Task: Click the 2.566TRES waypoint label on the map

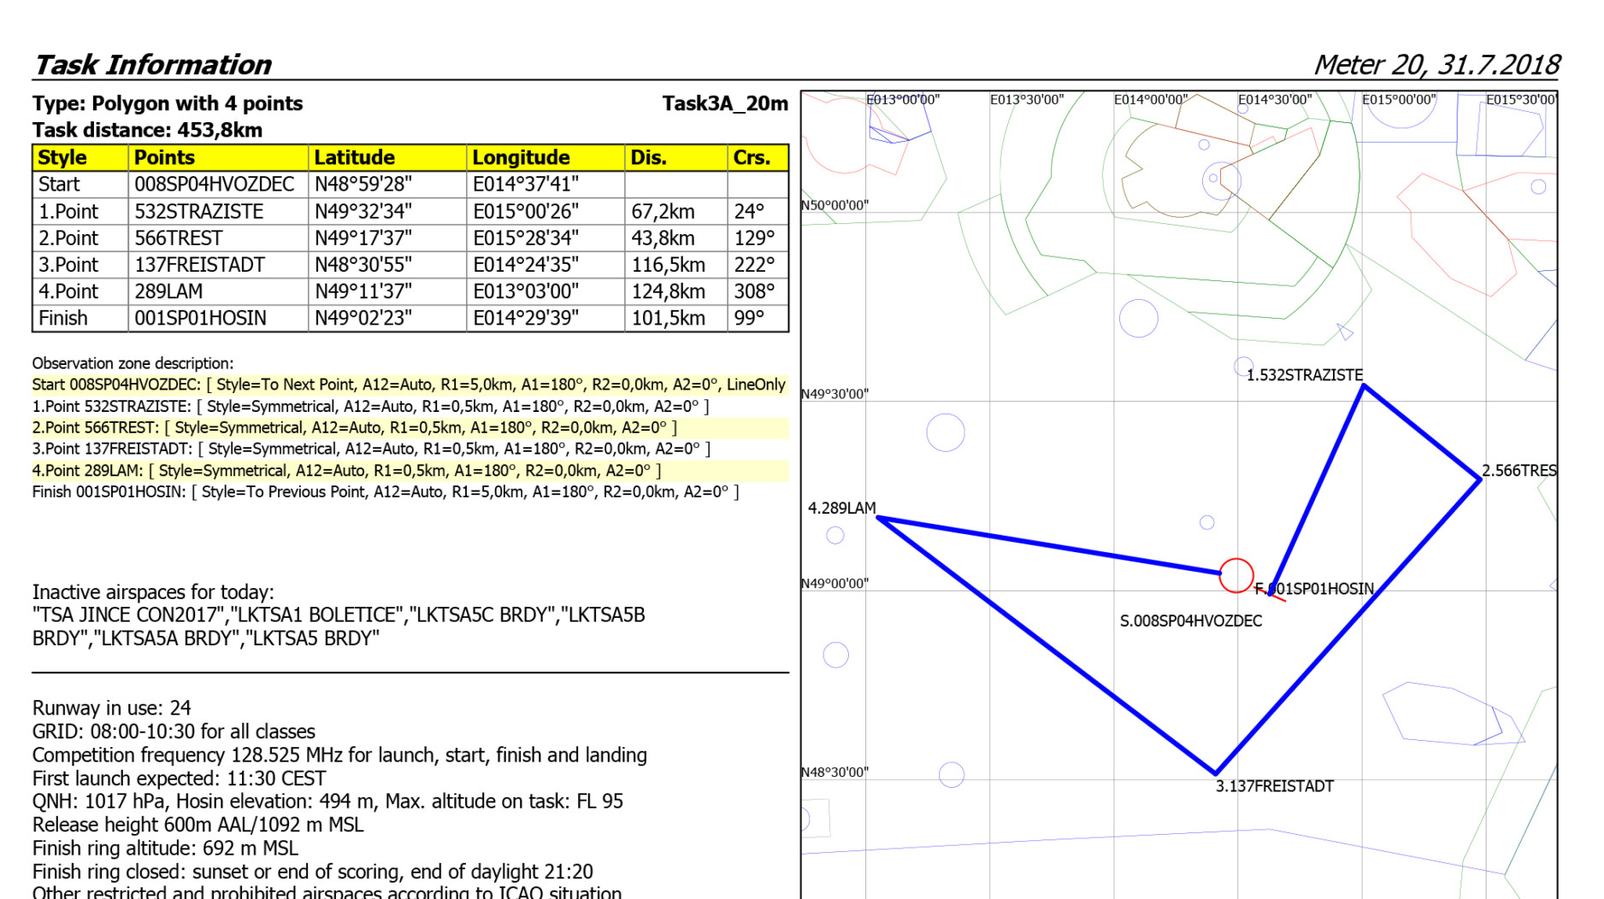Action: [x=1518, y=471]
